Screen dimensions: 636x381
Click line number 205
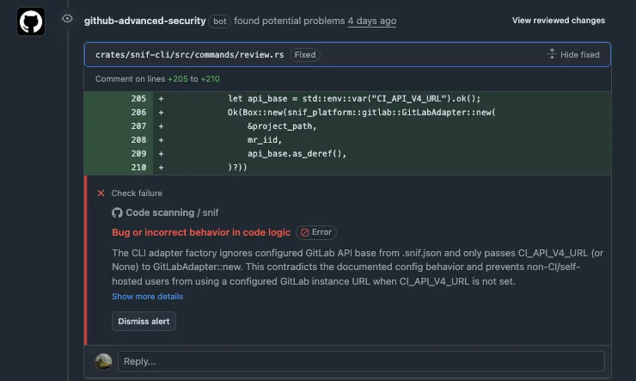tap(138, 99)
